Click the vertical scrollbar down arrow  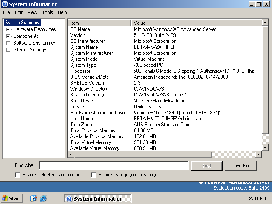(x=265, y=147)
